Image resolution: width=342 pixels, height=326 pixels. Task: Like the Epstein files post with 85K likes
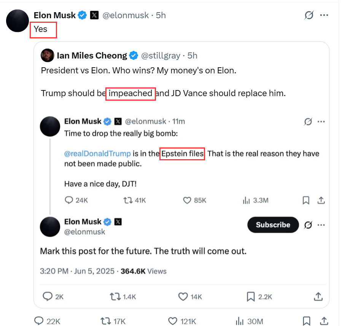click(x=187, y=200)
